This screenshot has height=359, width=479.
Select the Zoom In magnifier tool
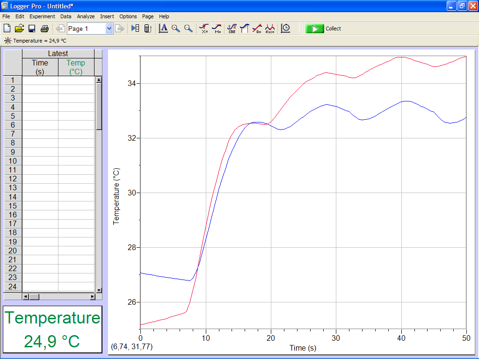click(176, 29)
